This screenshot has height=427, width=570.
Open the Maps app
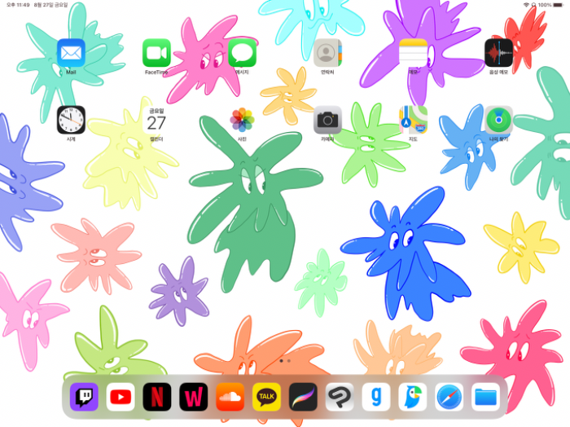click(413, 120)
